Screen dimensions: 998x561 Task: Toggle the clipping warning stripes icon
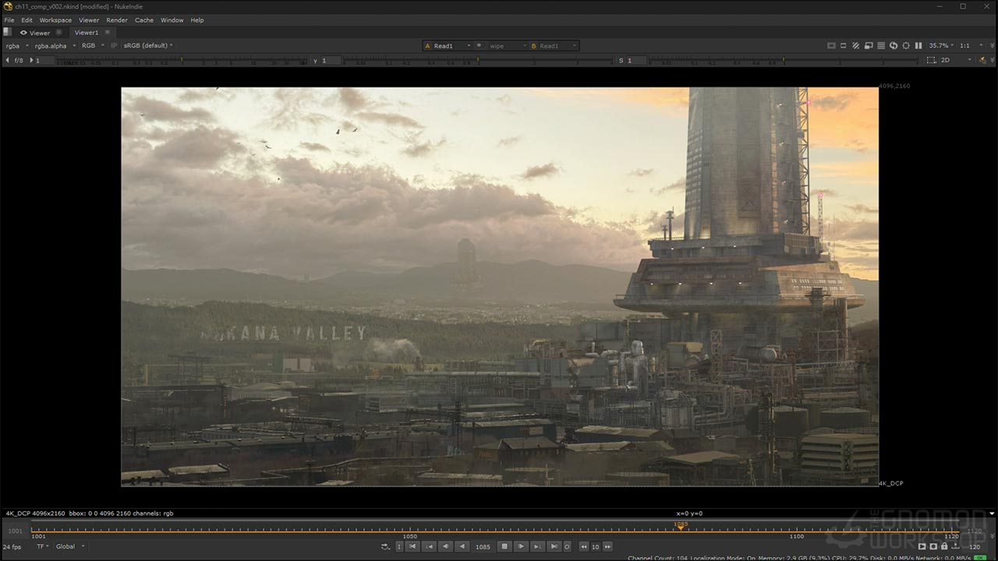[855, 46]
